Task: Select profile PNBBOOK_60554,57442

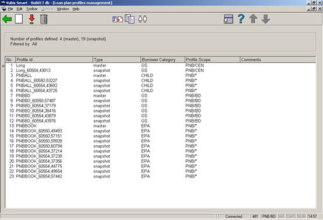Action: (161, 176)
